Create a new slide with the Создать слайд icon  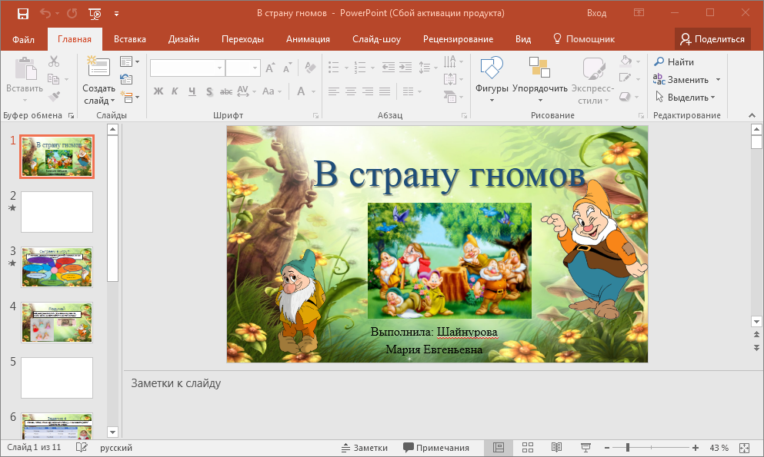click(x=98, y=68)
